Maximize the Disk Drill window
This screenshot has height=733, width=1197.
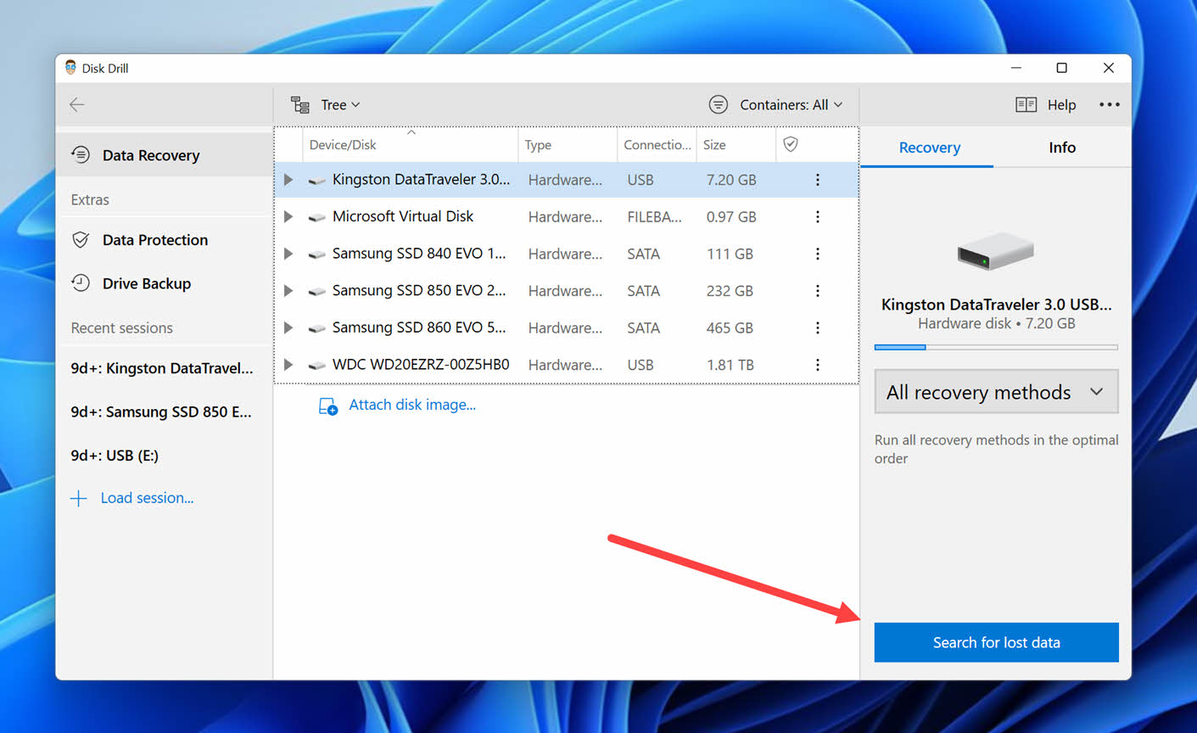coord(1061,68)
